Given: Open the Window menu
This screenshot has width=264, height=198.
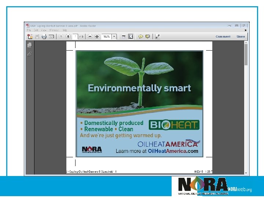Looking at the screenshot, I should click(x=54, y=30).
